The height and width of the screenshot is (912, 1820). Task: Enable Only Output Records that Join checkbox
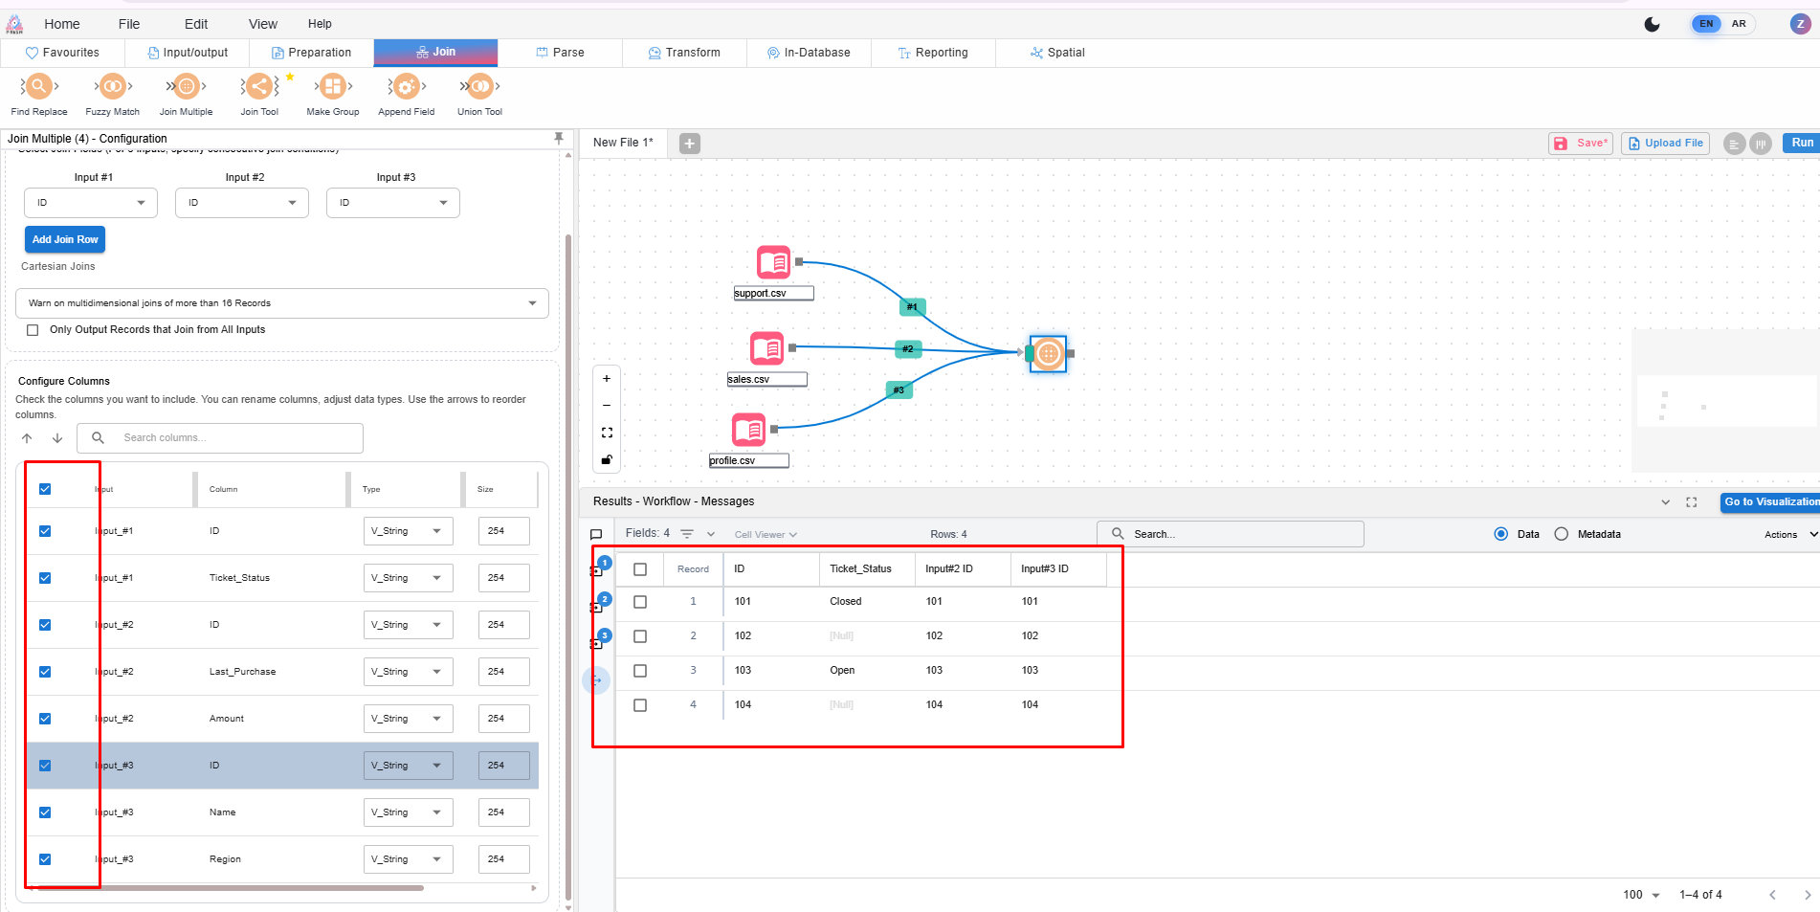pyautogui.click(x=33, y=330)
